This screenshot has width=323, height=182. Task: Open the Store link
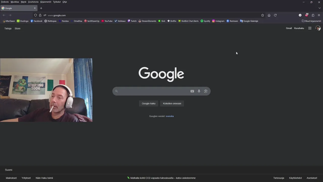pos(17,29)
